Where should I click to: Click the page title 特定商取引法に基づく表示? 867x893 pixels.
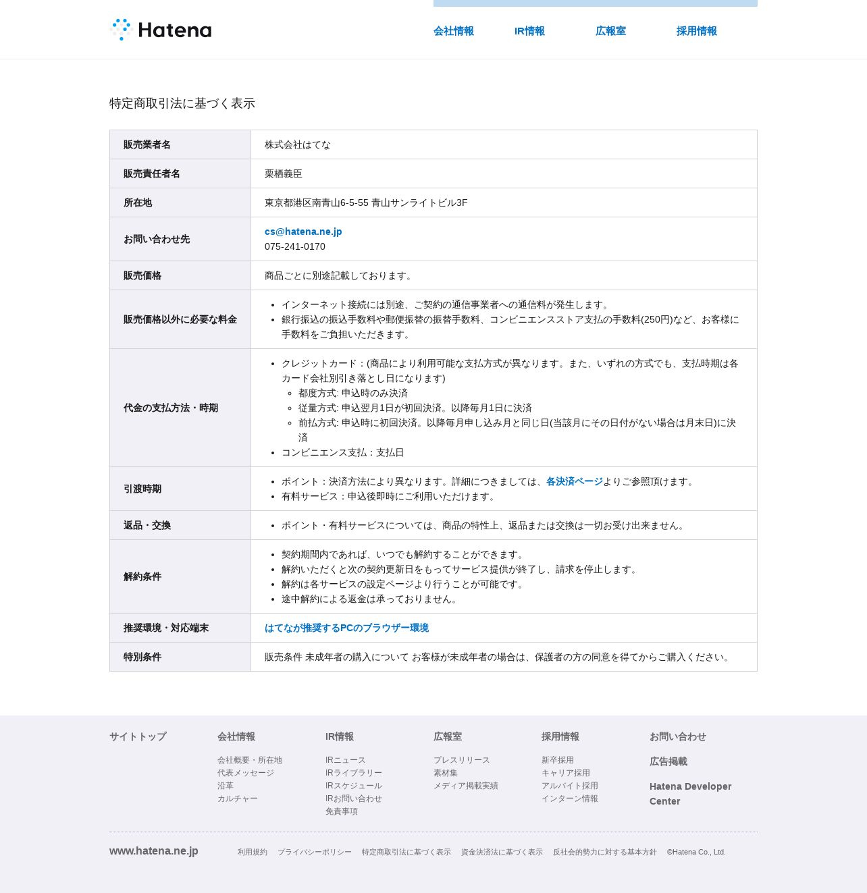182,103
